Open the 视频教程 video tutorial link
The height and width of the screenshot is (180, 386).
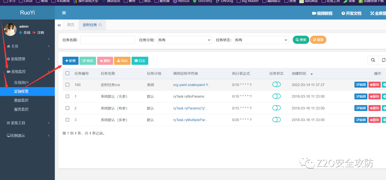coord(322,14)
